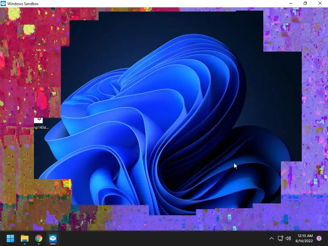Open the clock showing 12:13 AM

(x=304, y=238)
